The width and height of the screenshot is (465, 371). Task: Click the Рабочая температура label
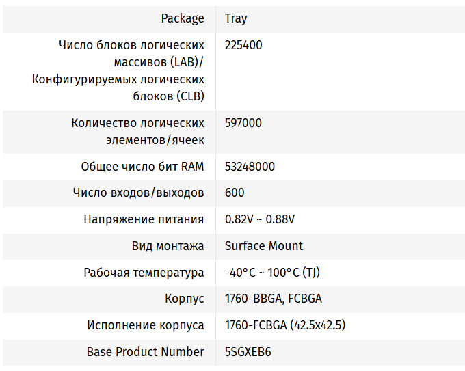144,273
